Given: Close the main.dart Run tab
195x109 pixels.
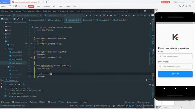Looking at the screenshot, I should 16,80.
